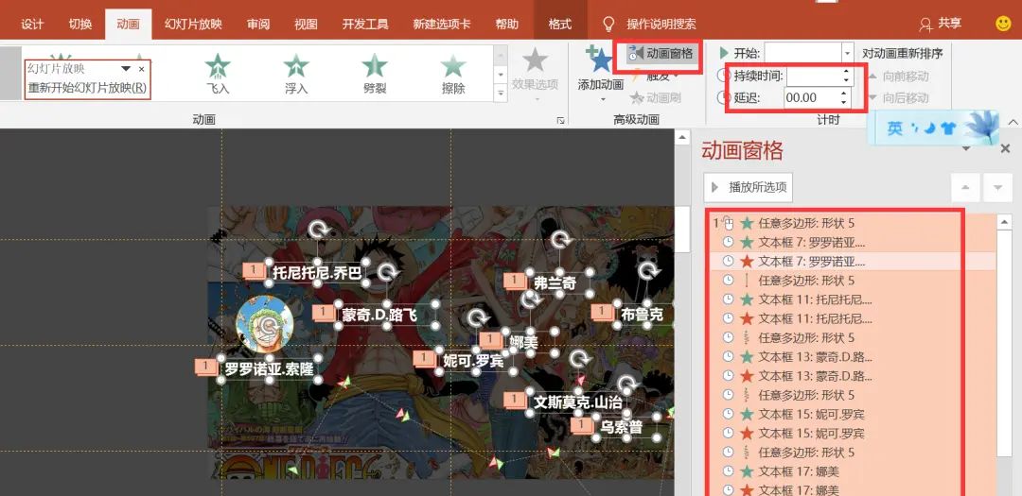Toggle the 动画窗格 animation pane button
This screenshot has height=496, width=1022.
point(661,54)
